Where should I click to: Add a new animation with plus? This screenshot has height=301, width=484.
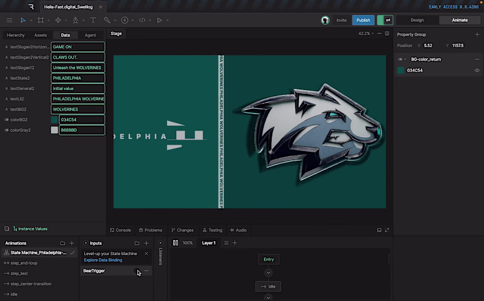click(71, 244)
